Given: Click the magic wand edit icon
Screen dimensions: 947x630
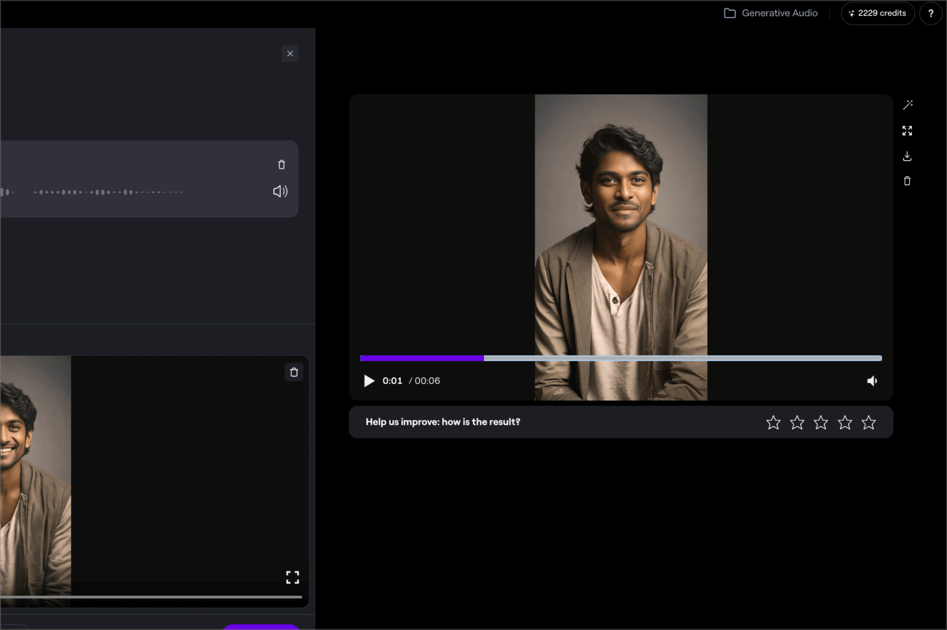Looking at the screenshot, I should pyautogui.click(x=908, y=105).
